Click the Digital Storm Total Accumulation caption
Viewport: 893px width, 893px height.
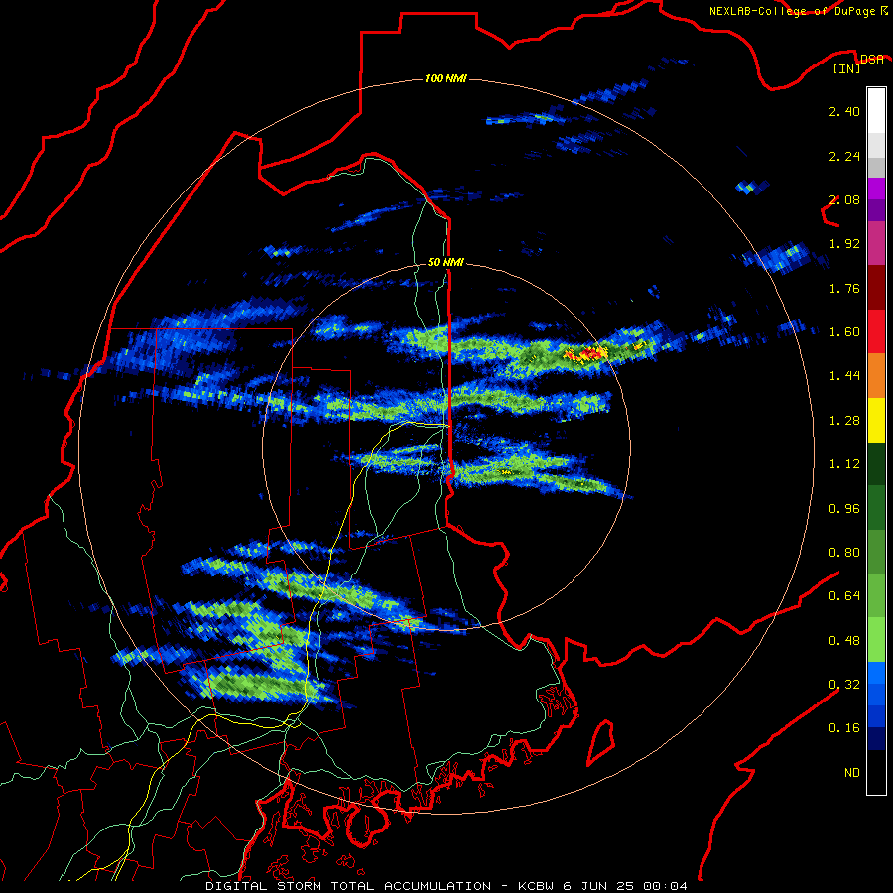tap(348, 886)
